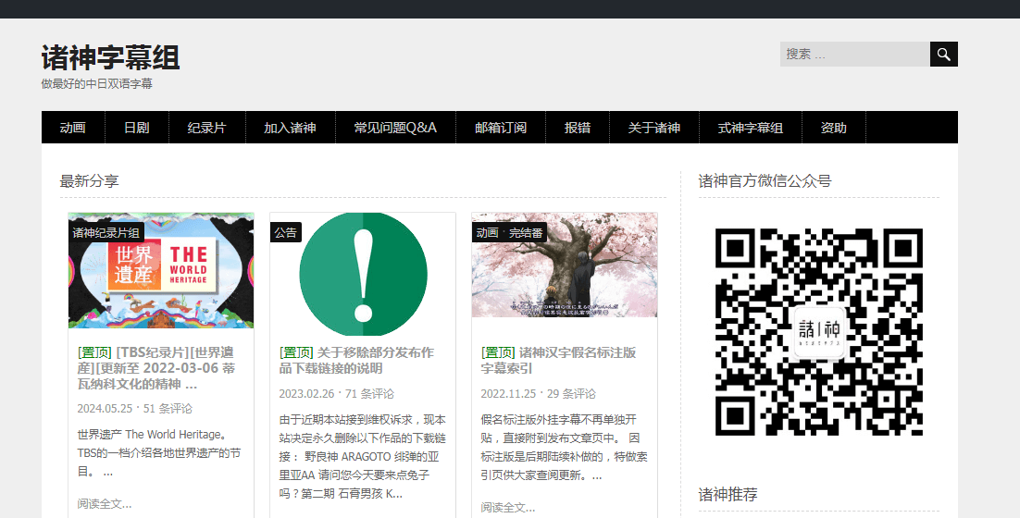
Task: Open the 加入诸神 page
Action: 290,128
